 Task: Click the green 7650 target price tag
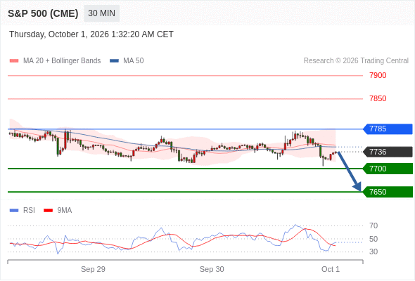(388, 192)
